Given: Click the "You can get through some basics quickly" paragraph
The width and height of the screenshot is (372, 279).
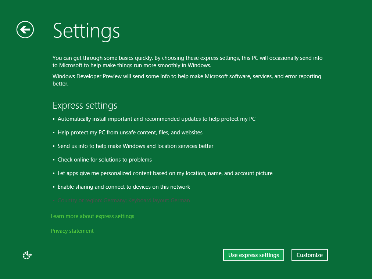Looking at the screenshot, I should coord(187,62).
